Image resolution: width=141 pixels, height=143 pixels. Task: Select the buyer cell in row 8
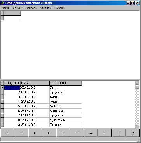coord(66,120)
